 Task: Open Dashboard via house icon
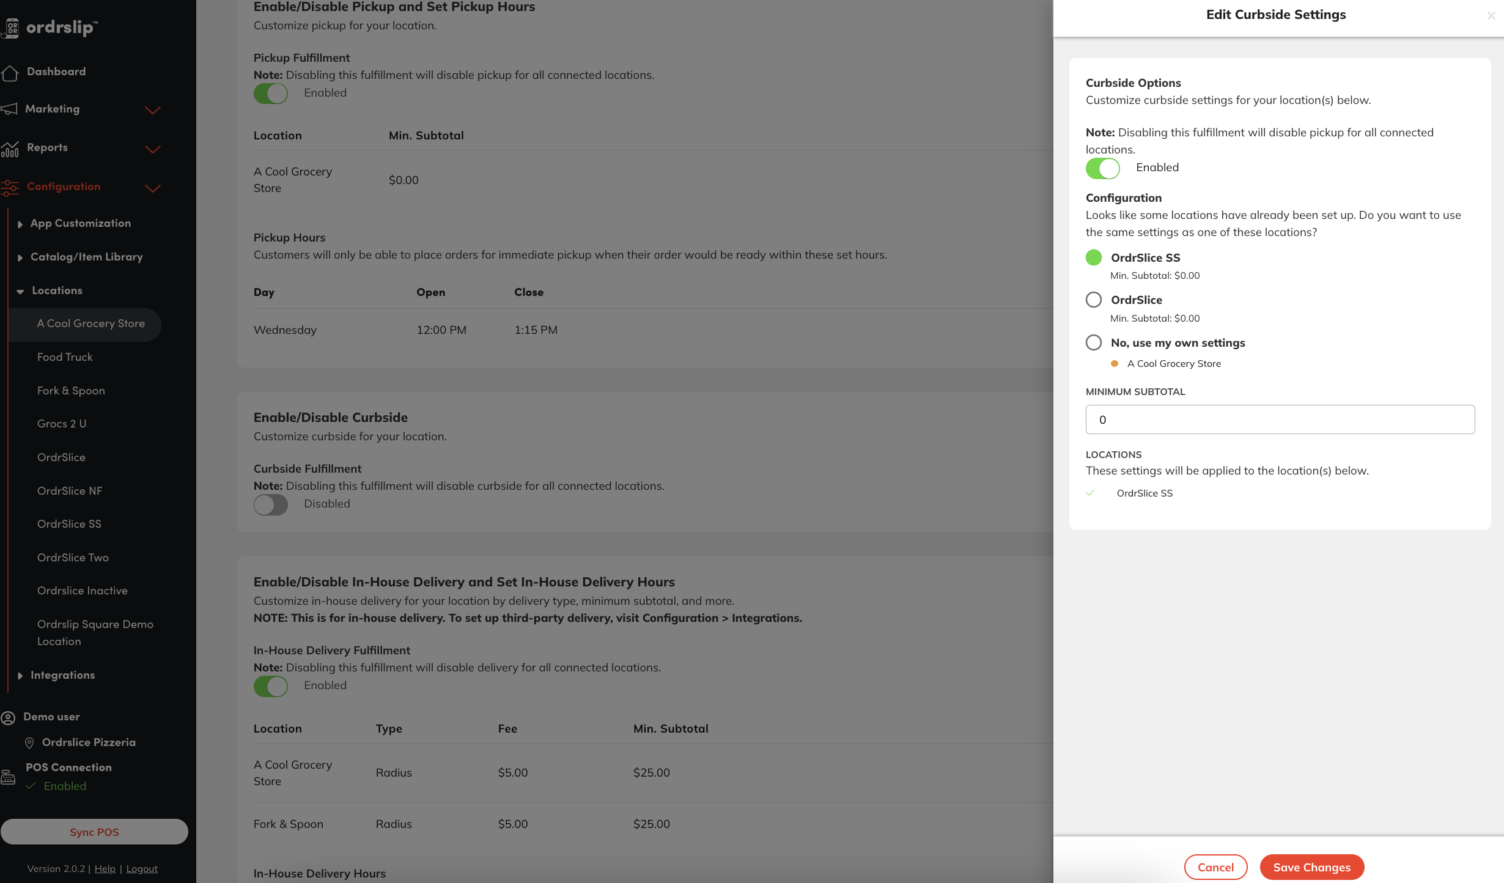pos(10,73)
